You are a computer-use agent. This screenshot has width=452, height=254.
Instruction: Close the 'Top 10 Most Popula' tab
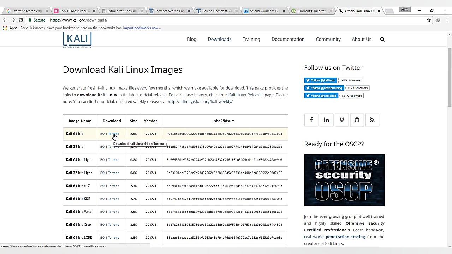tap(94, 11)
